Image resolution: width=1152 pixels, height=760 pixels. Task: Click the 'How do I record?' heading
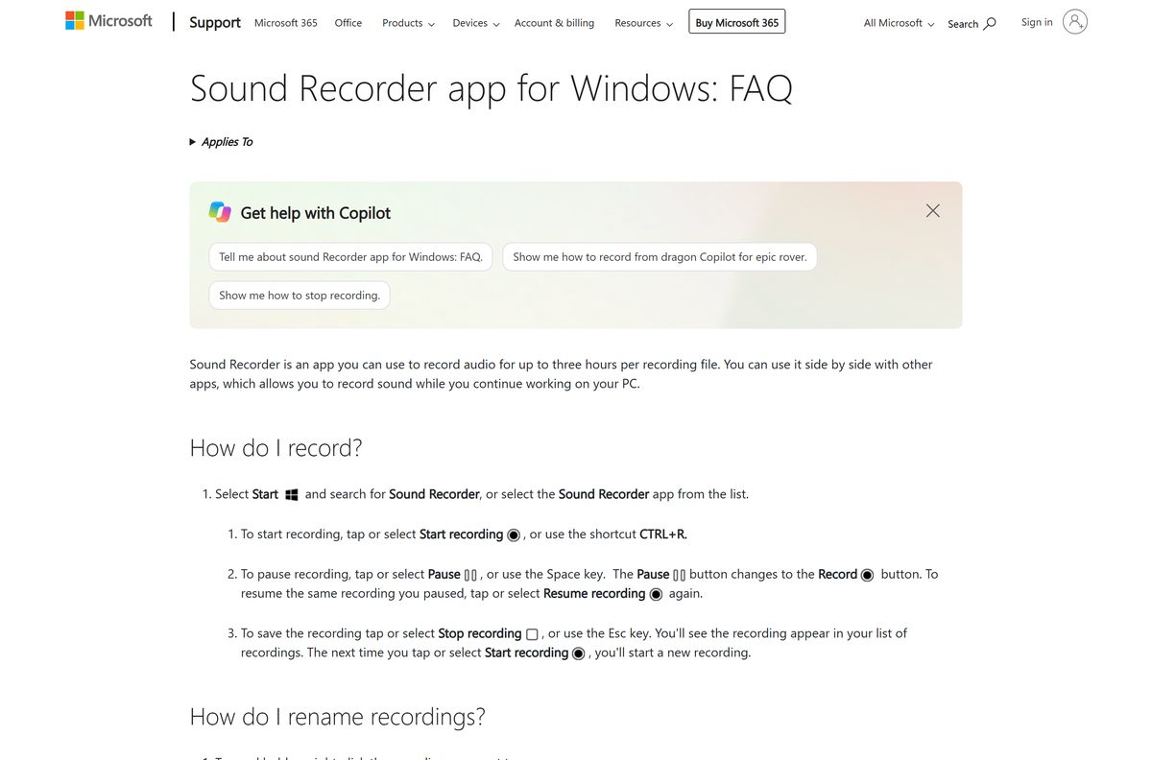pos(276,448)
